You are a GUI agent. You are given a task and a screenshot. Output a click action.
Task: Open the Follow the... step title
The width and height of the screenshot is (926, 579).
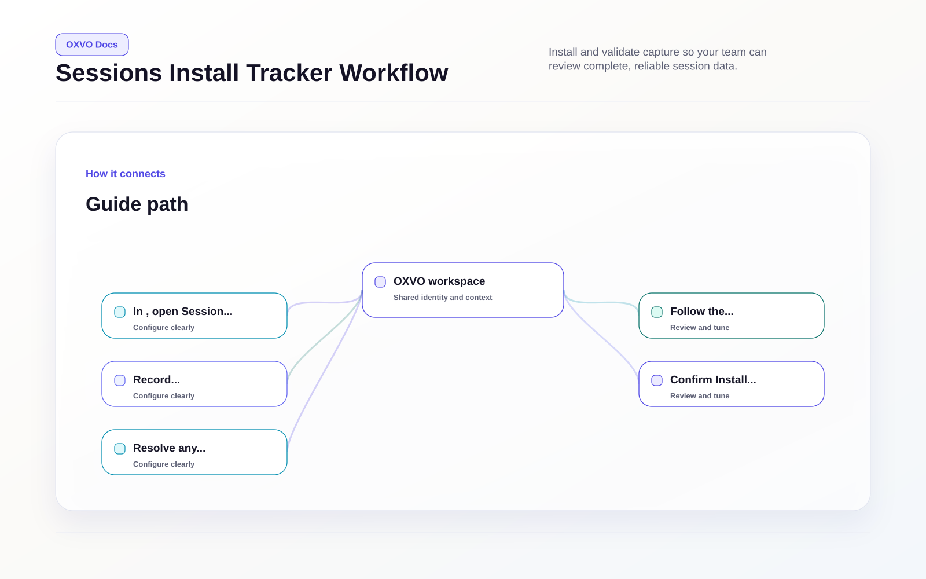coord(701,312)
